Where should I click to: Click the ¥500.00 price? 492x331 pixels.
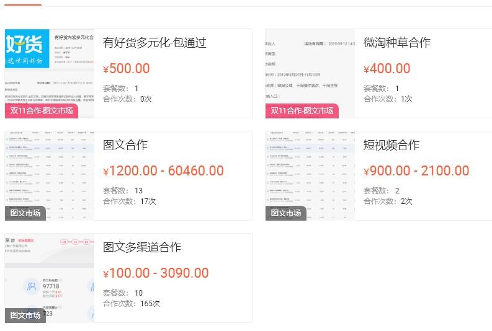127,69
